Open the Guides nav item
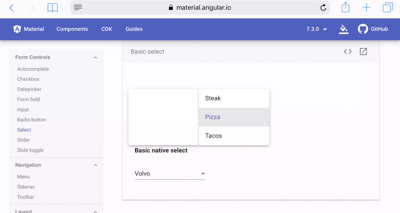Image resolution: width=400 pixels, height=213 pixels. tap(134, 29)
